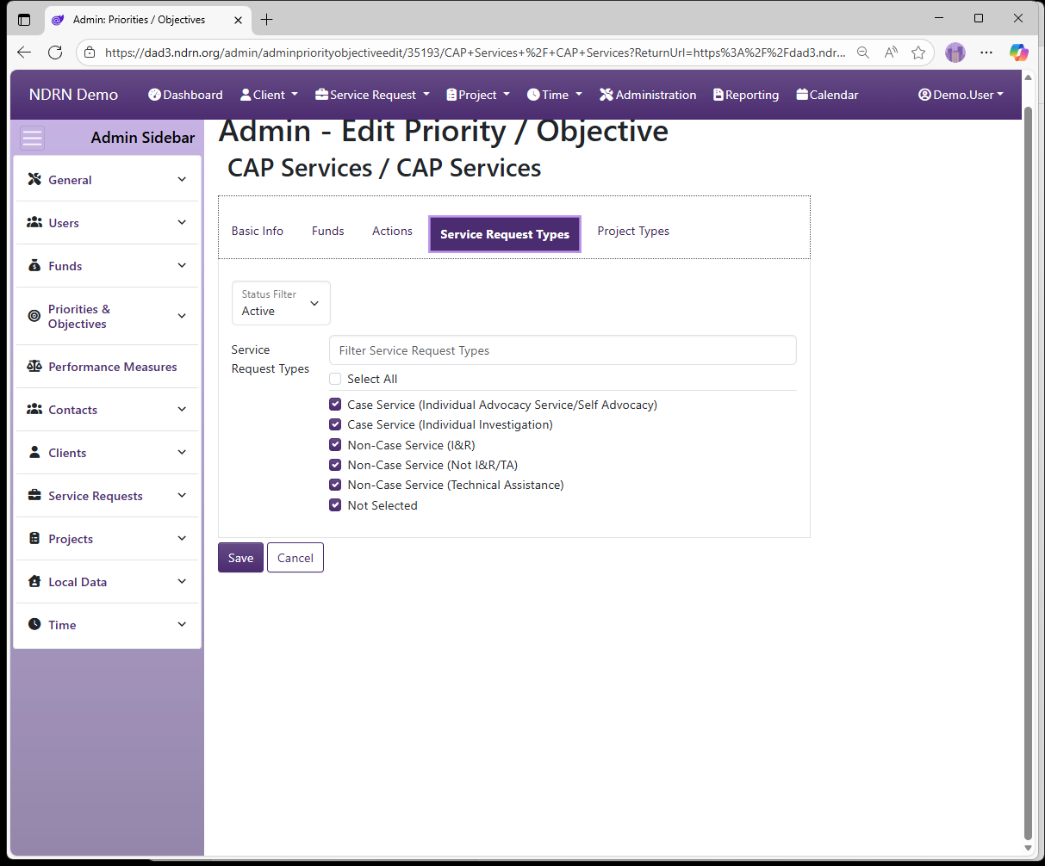The width and height of the screenshot is (1045, 866).
Task: Uncheck Non-Case Service (I&R)
Action: tap(335, 444)
